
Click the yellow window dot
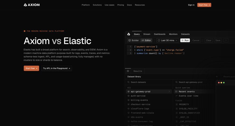tap(221, 83)
